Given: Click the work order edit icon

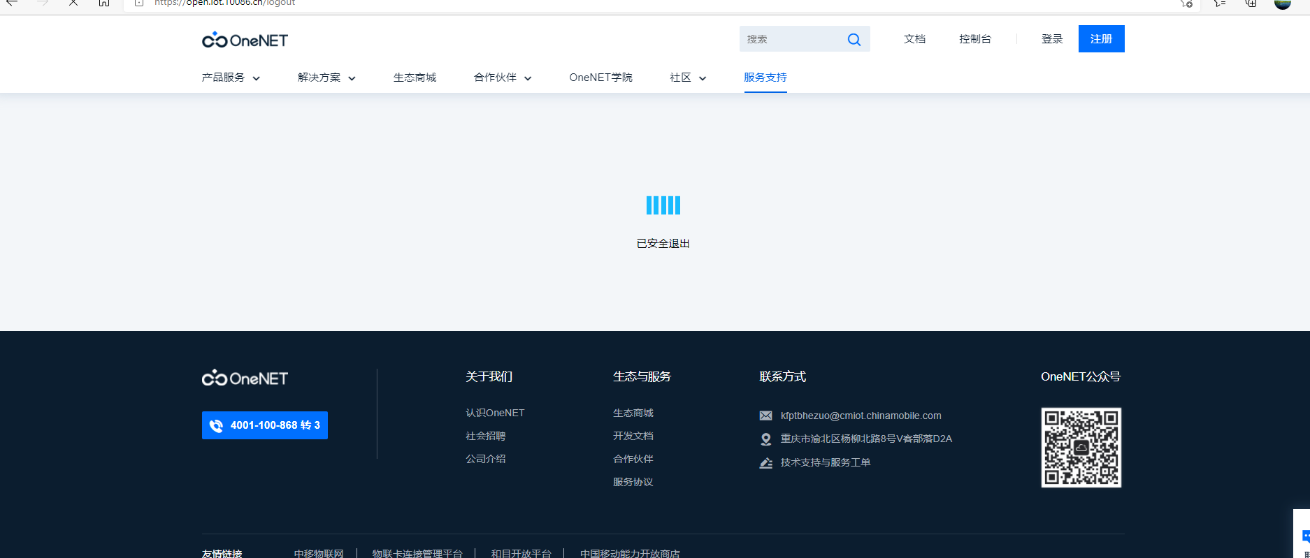Looking at the screenshot, I should point(766,462).
